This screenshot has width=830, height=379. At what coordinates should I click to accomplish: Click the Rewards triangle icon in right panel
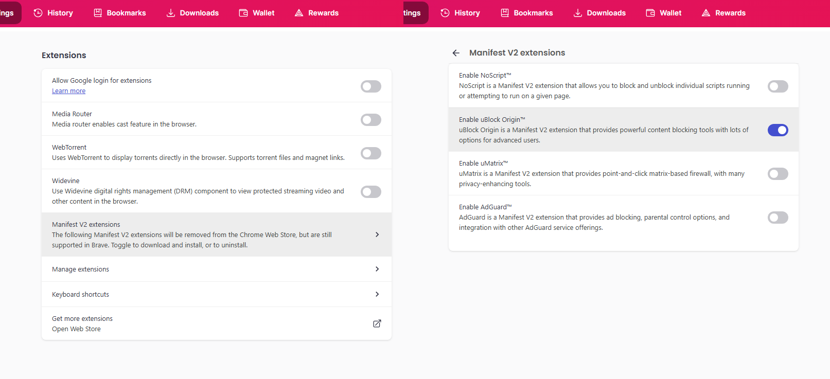click(x=706, y=13)
